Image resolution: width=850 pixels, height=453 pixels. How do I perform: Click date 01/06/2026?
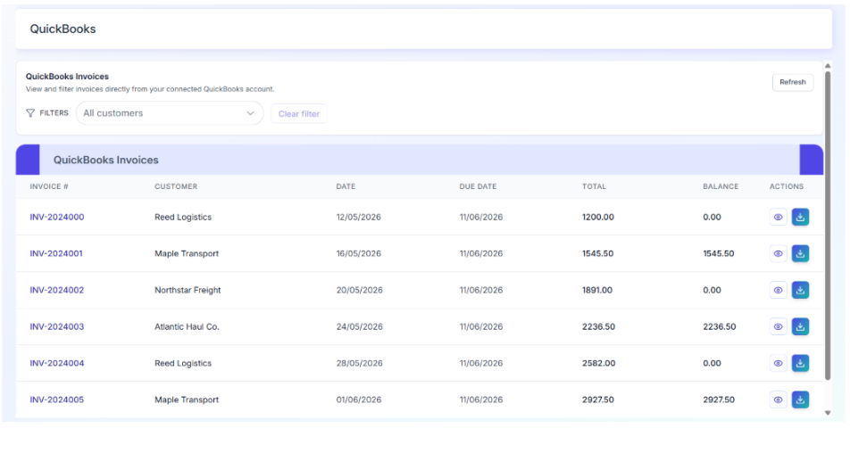pos(358,399)
